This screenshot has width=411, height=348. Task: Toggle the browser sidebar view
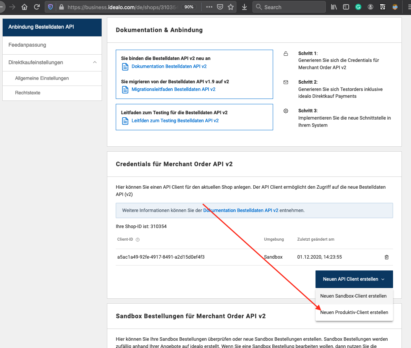(x=346, y=7)
